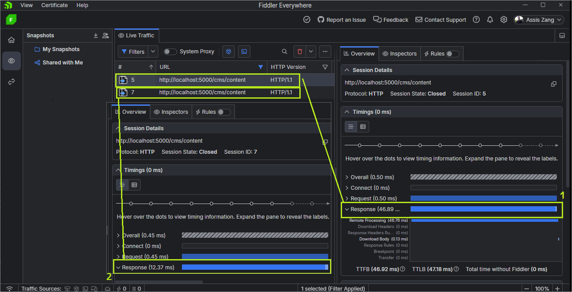Image resolution: width=572 pixels, height=292 pixels.
Task: Click the session icon of row 5
Action: [x=123, y=80]
